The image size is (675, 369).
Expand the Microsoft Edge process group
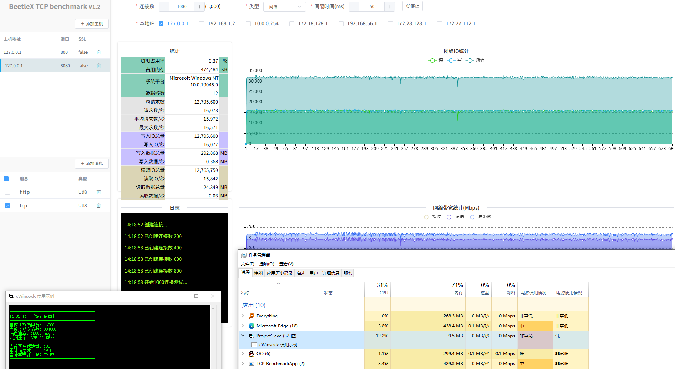tap(243, 326)
